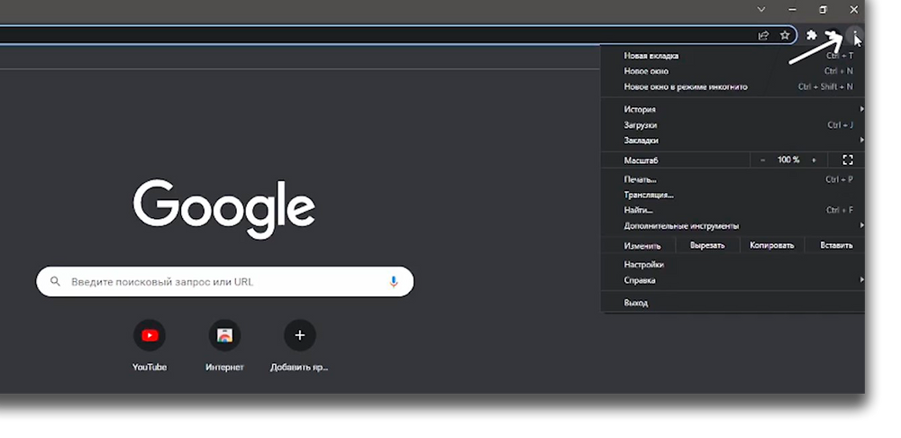Image resolution: width=901 pixels, height=438 pixels.
Task: Click the magnifier icon in the search box
Action: [55, 282]
